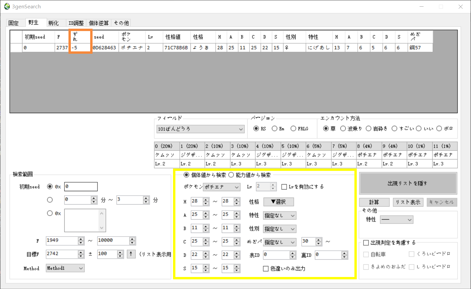471x289 pixels.
Task: Open the めざパ type dropdown
Action: click(280, 242)
